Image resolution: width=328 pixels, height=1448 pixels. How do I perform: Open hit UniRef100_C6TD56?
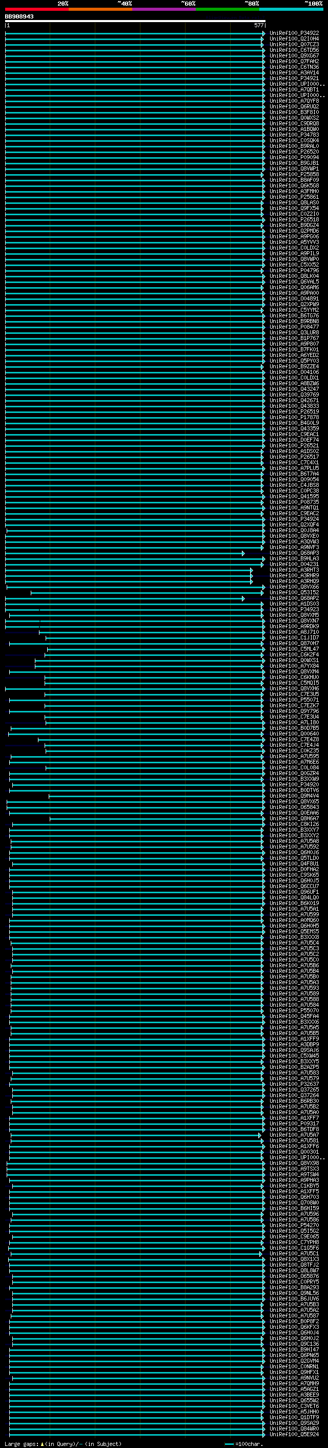click(294, 50)
